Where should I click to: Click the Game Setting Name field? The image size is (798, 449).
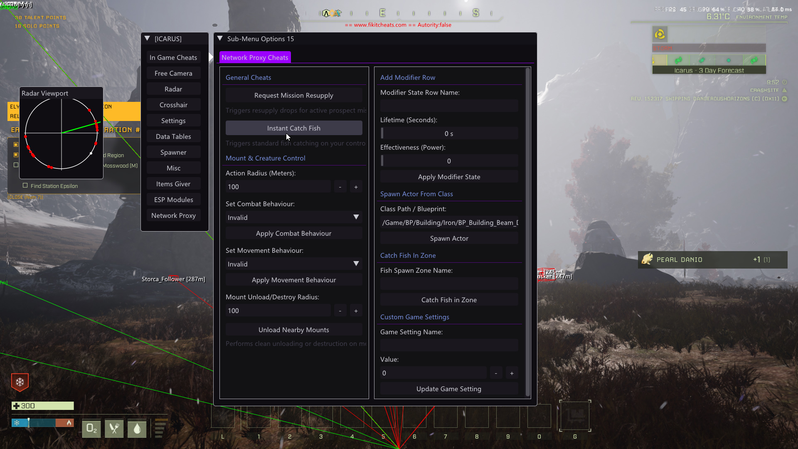coord(449,345)
